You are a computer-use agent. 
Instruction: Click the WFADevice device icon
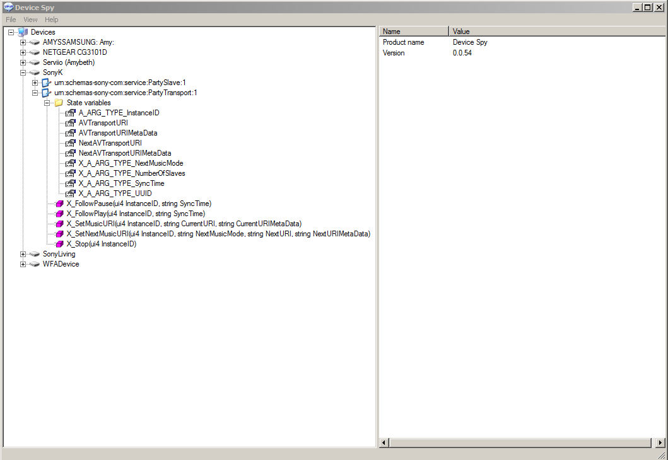tap(35, 264)
